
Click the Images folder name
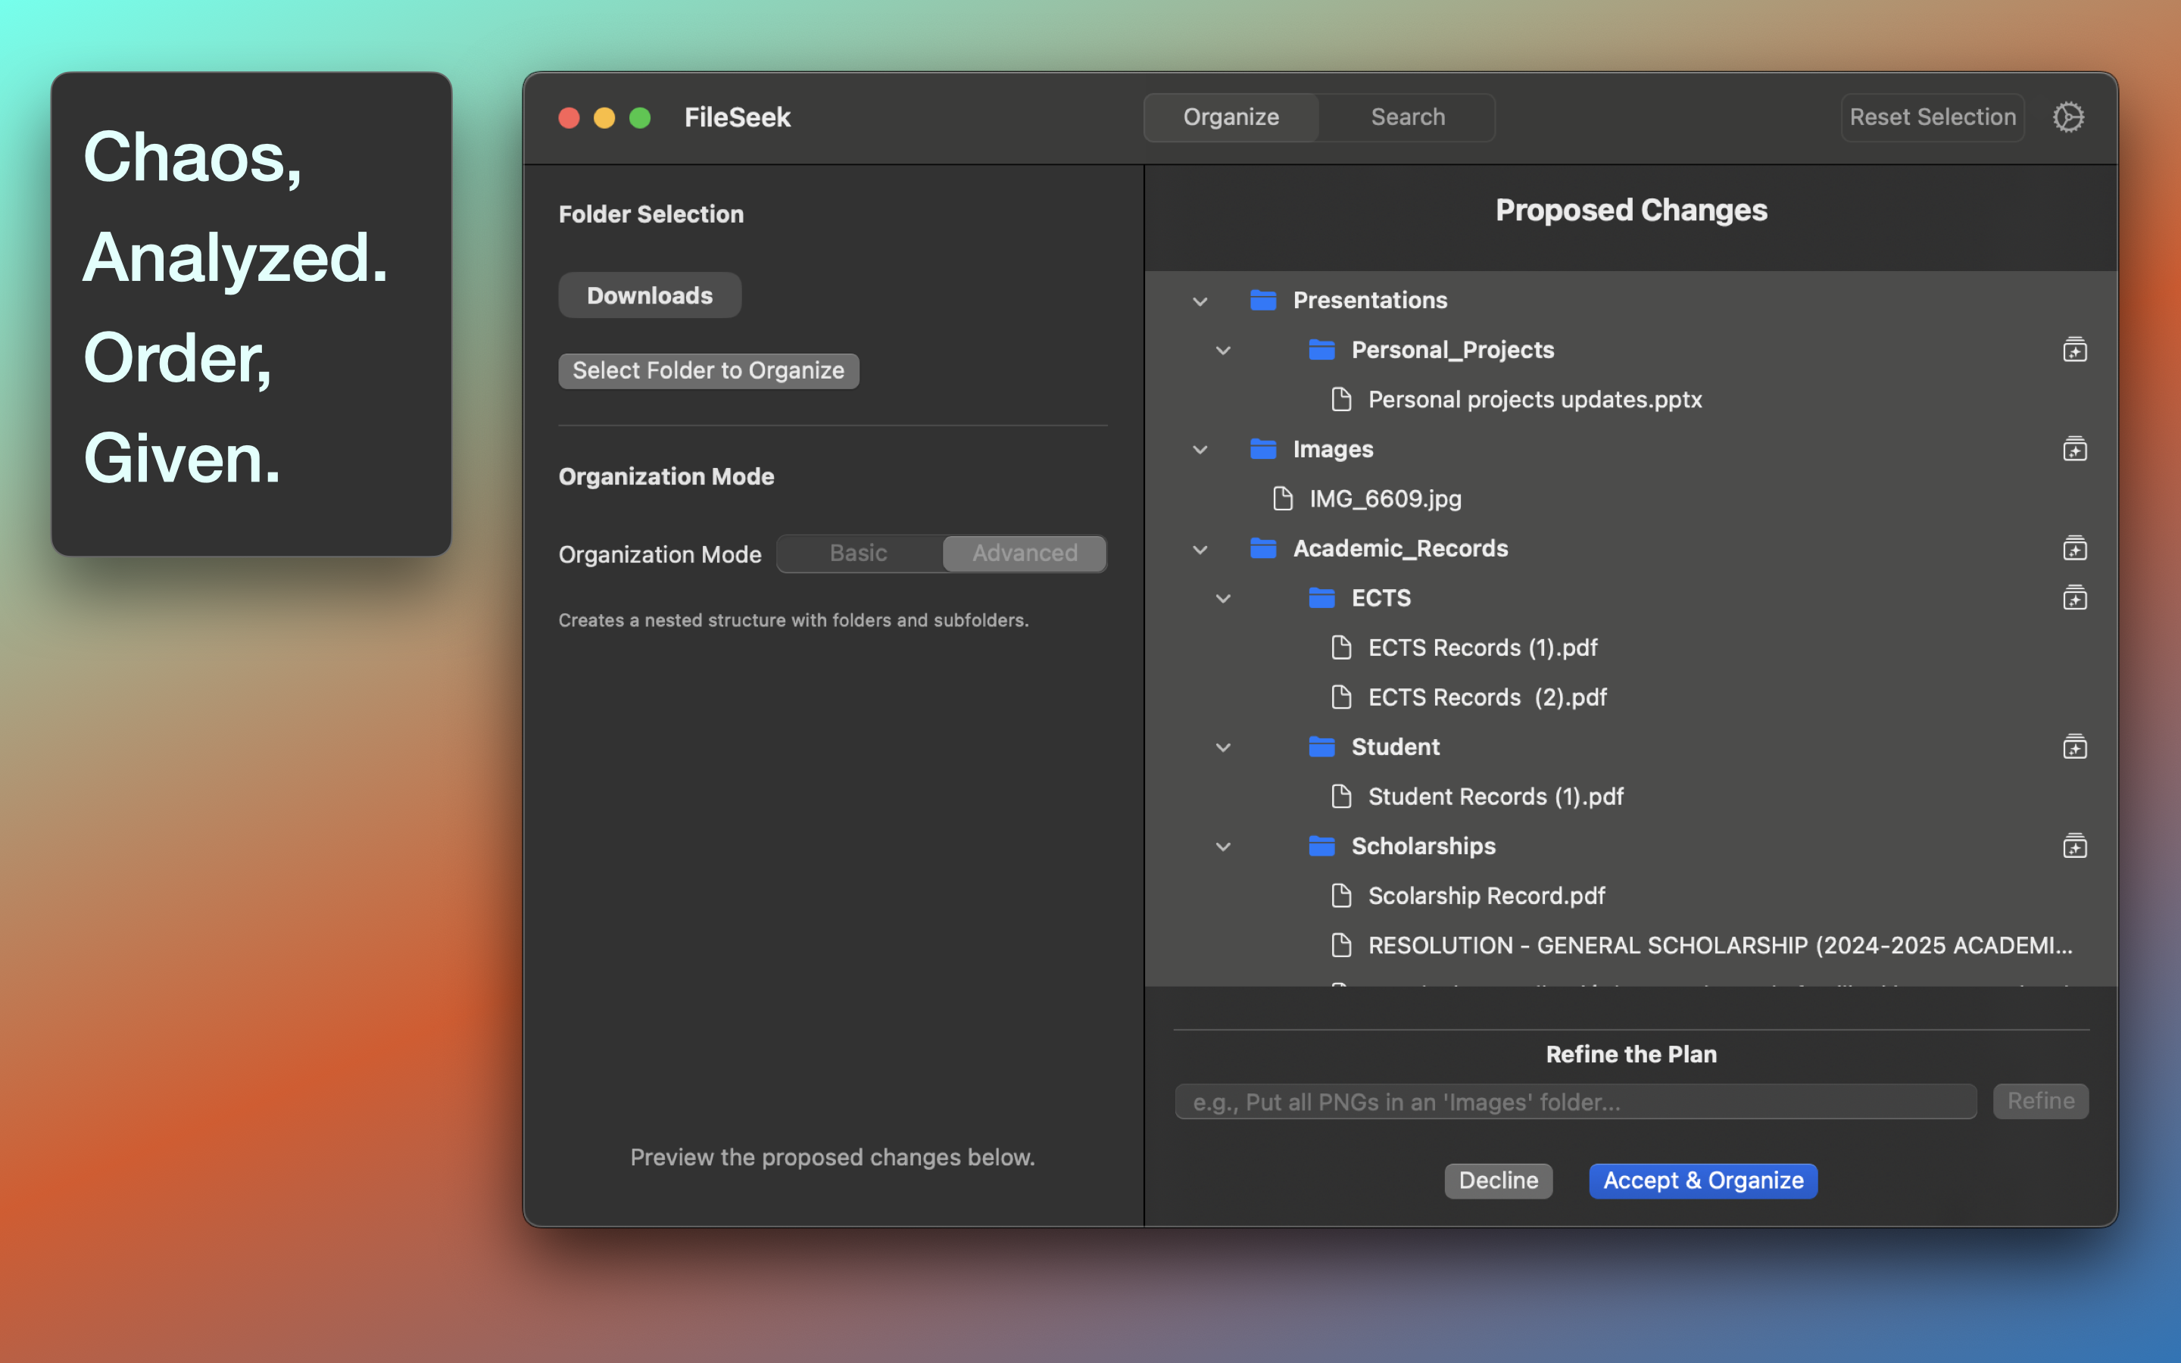[1333, 449]
